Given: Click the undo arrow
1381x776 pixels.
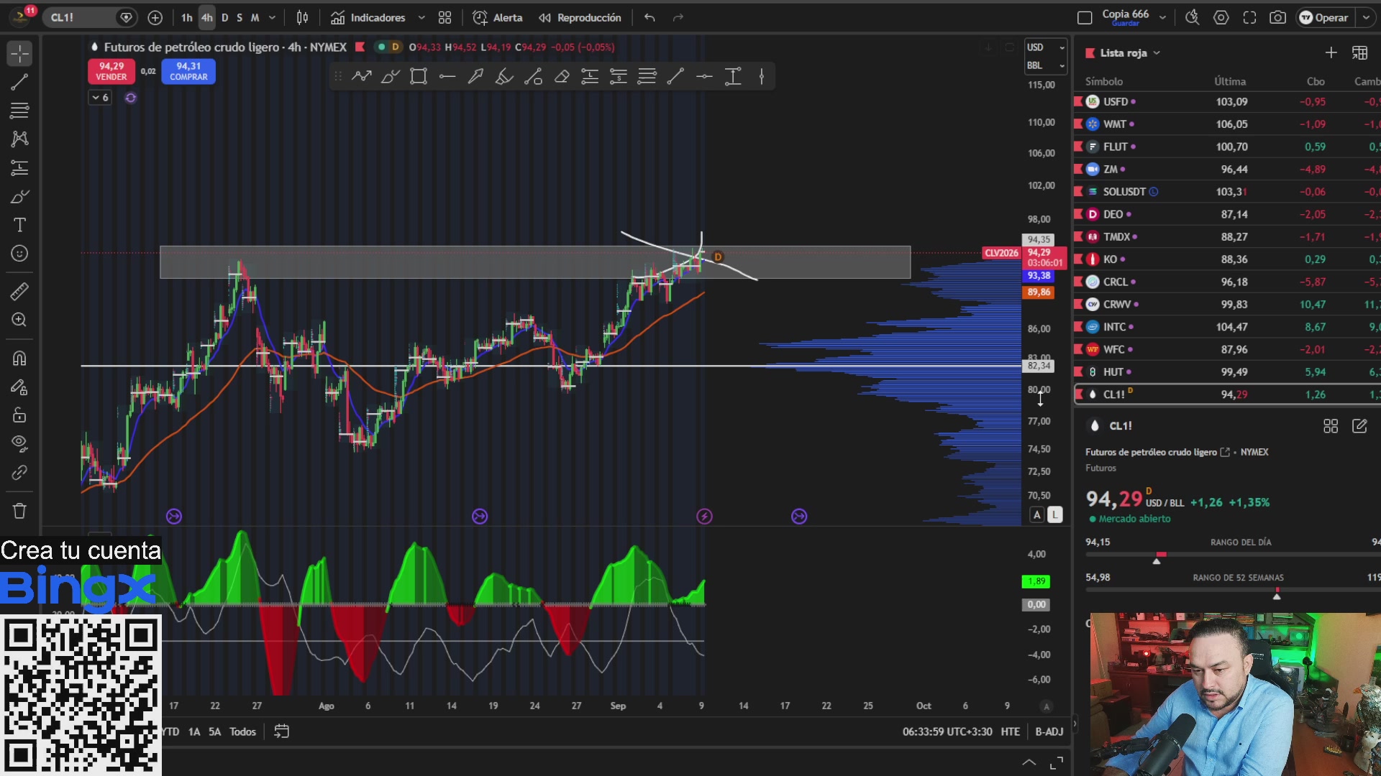Looking at the screenshot, I should tap(650, 17).
